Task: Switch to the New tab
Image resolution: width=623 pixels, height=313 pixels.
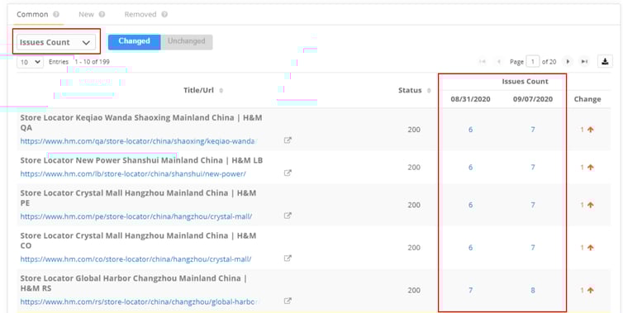Action: click(x=86, y=14)
